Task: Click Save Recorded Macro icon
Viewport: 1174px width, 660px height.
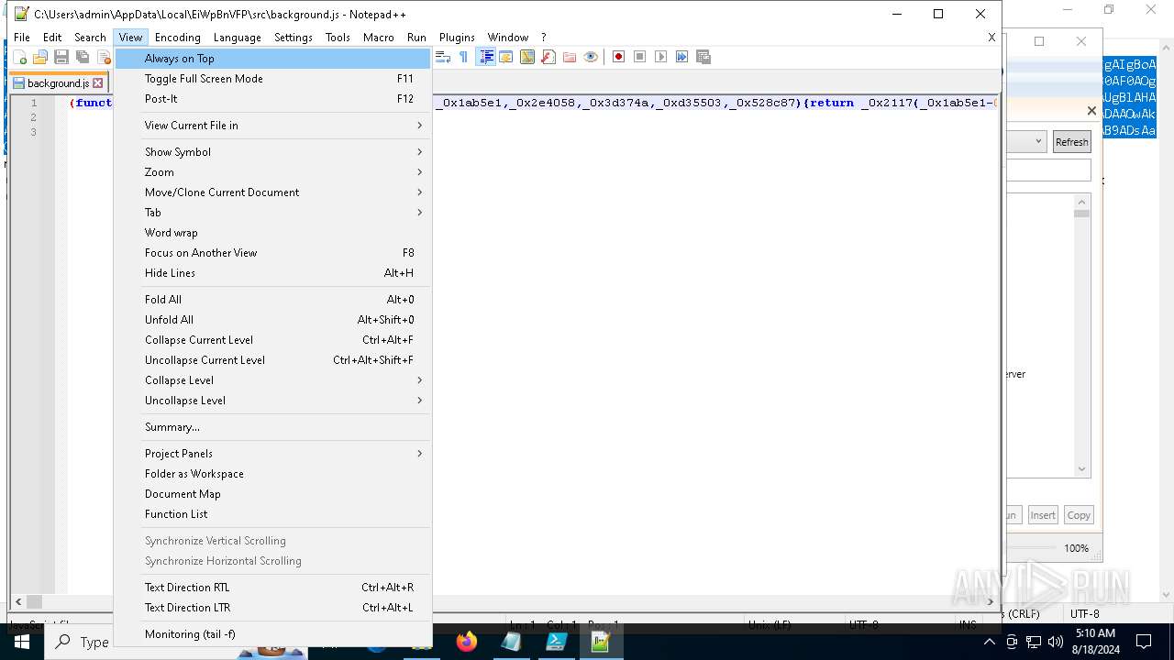Action: [x=703, y=57]
